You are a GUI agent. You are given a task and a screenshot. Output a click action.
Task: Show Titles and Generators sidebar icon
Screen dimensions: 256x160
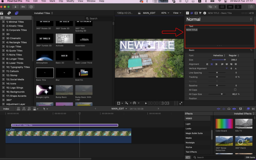tap(16, 13)
